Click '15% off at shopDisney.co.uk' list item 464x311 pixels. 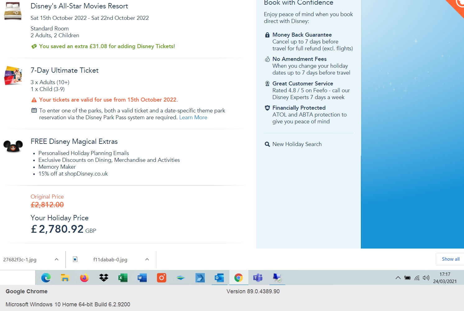pos(73,174)
